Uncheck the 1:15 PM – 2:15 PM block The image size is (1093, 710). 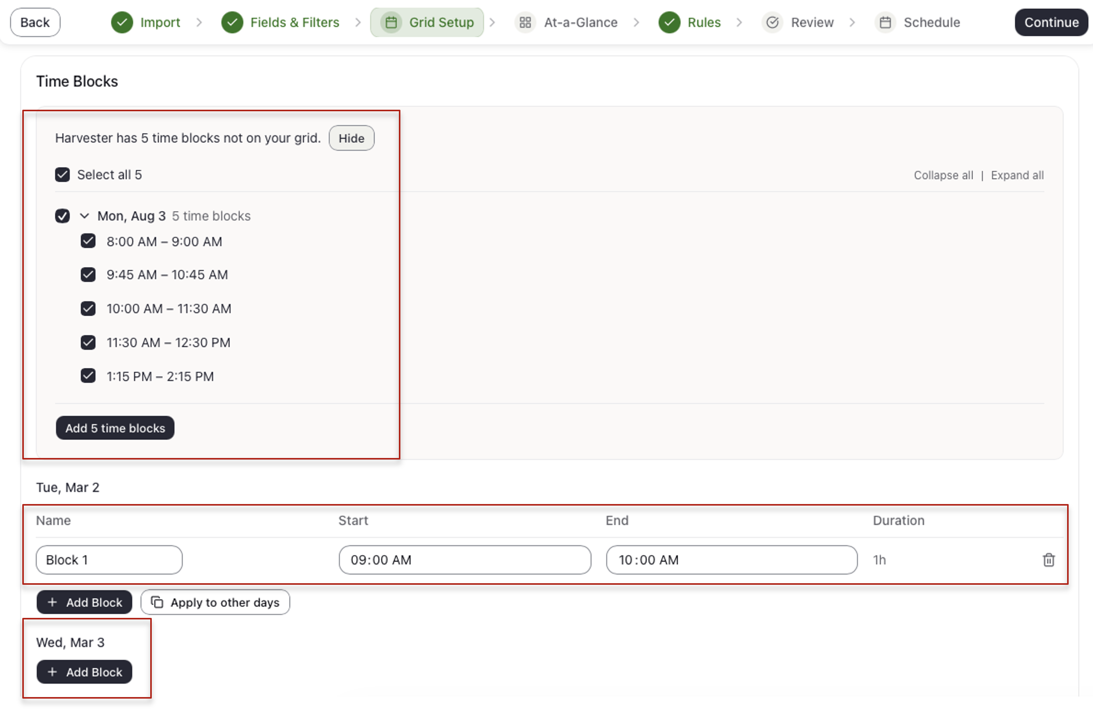(x=88, y=376)
